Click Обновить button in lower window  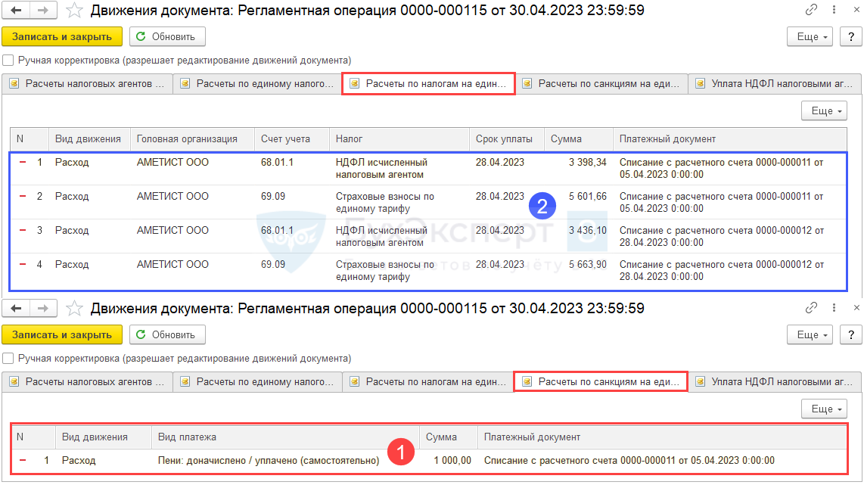[167, 335]
